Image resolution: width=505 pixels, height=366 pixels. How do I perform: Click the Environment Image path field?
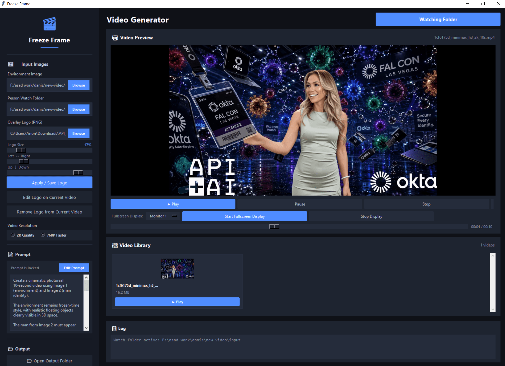[38, 85]
